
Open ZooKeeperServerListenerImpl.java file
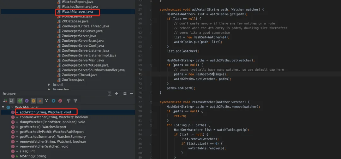[89, 56]
